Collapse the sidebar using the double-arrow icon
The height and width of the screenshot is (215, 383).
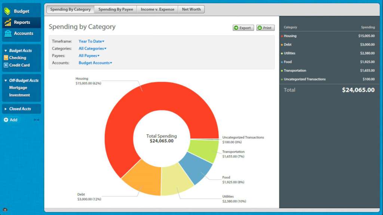tap(36, 120)
